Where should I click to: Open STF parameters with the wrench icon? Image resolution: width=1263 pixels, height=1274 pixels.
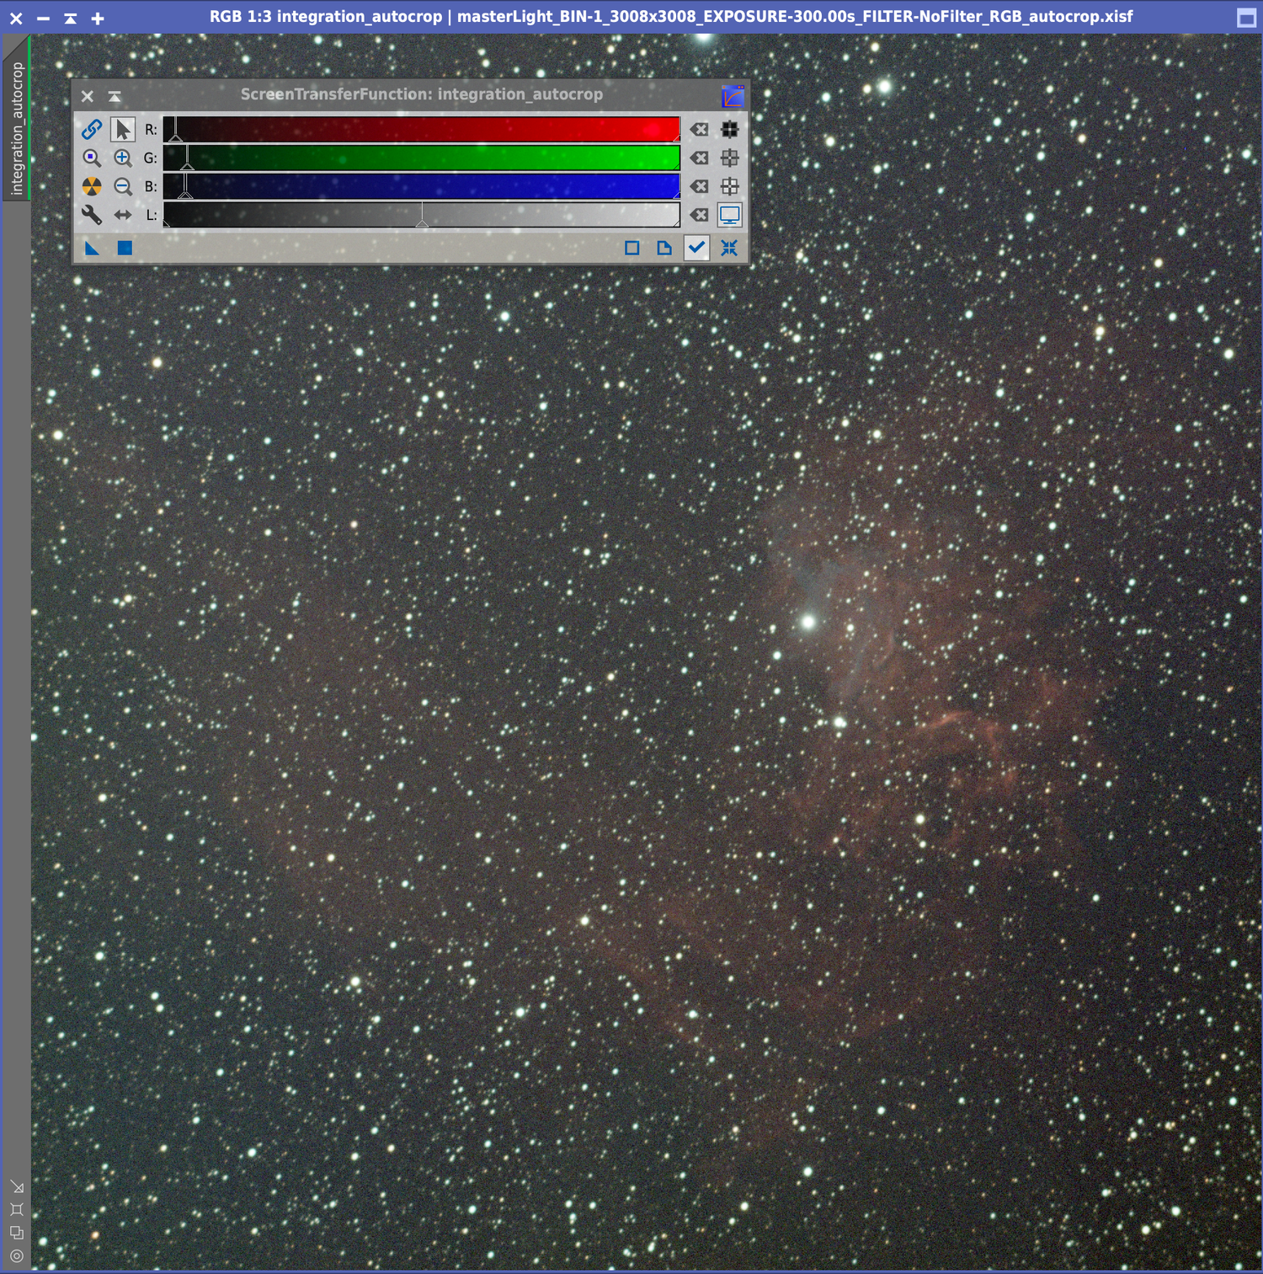tap(92, 215)
